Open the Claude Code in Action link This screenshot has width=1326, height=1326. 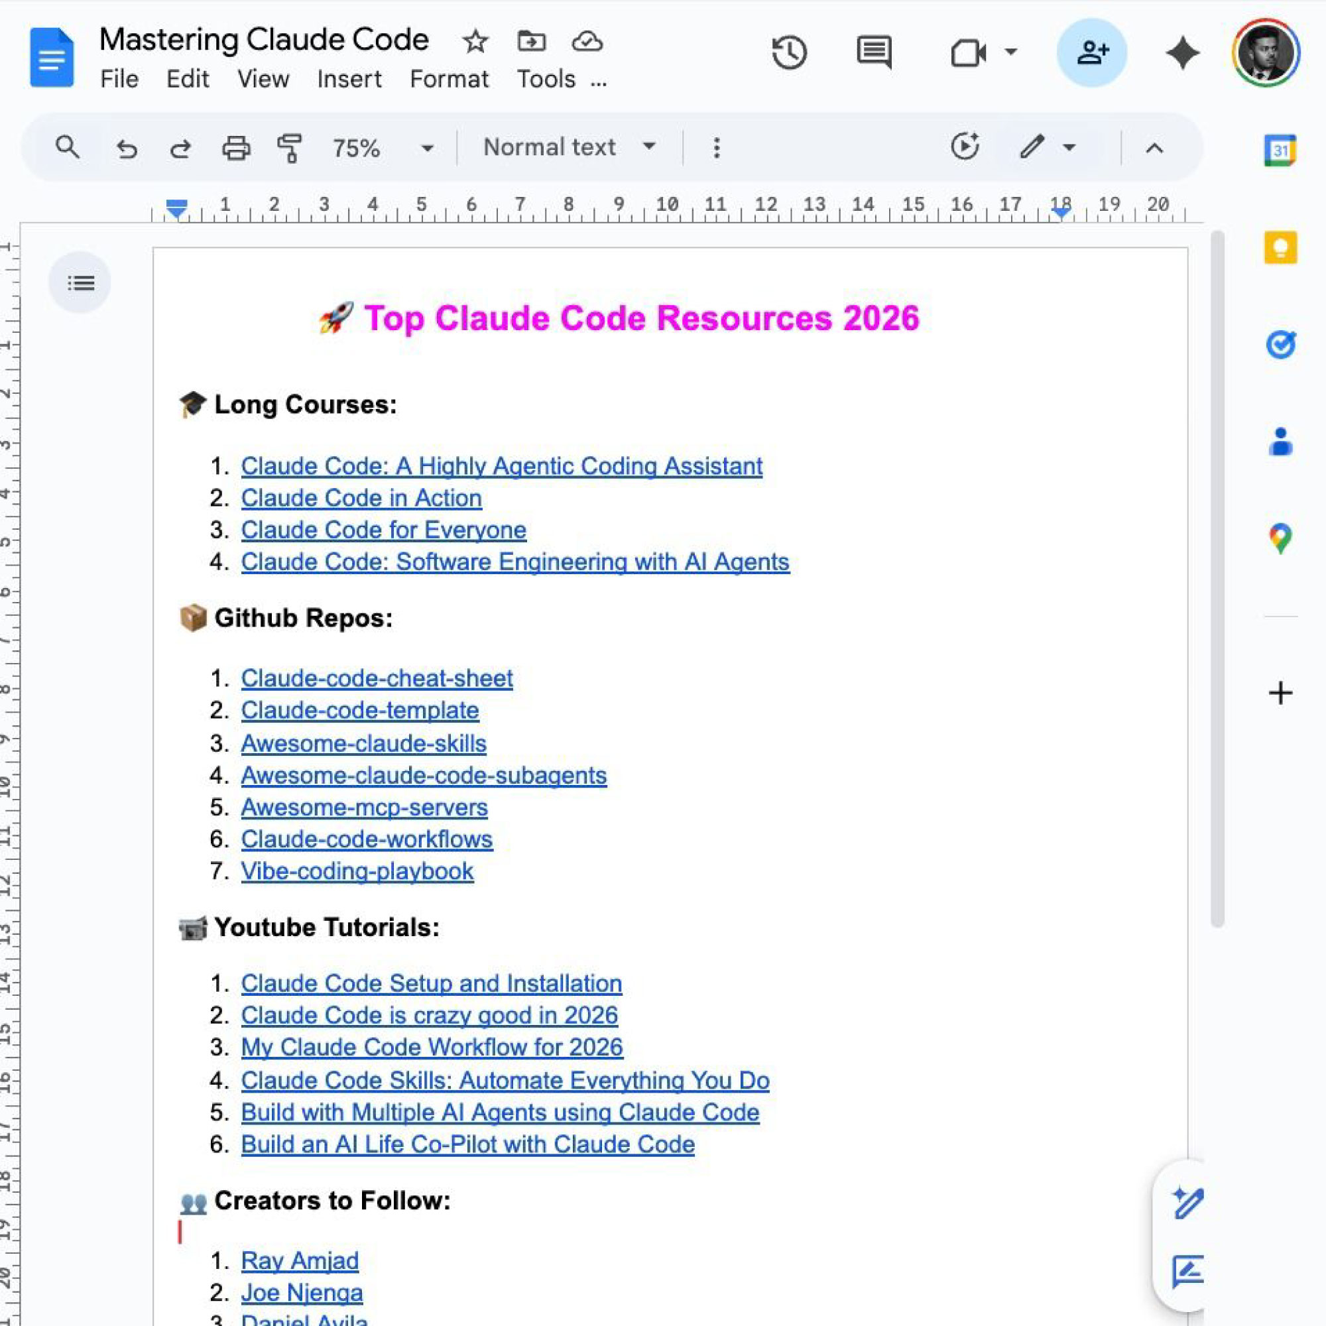361,499
